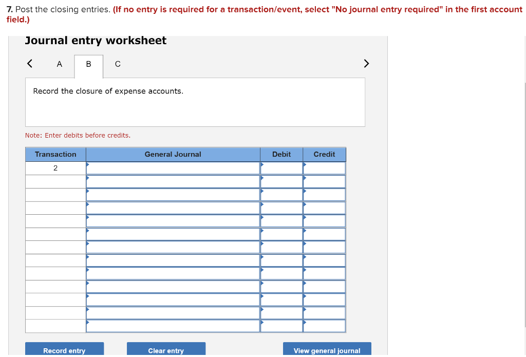
Task: Click Debit field in last row
Action: [281, 326]
